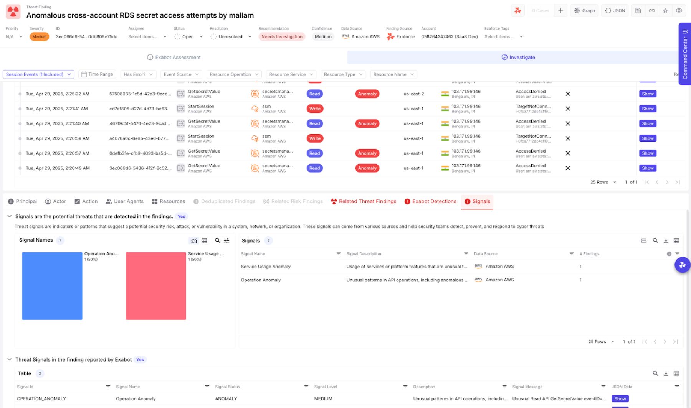Search within the Signal Names panel
The height and width of the screenshot is (408, 691).
pos(218,240)
